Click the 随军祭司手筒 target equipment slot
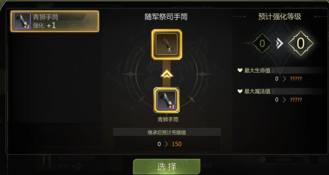The width and height of the screenshot is (329, 175). tap(167, 44)
